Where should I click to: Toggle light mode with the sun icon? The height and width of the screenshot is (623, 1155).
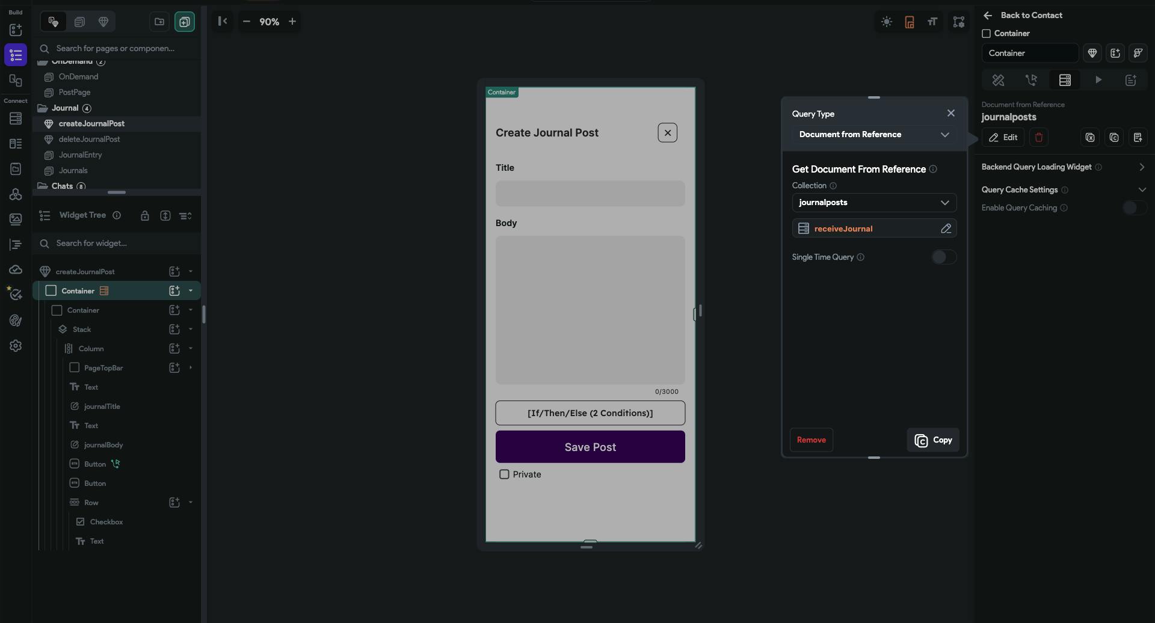coord(887,22)
